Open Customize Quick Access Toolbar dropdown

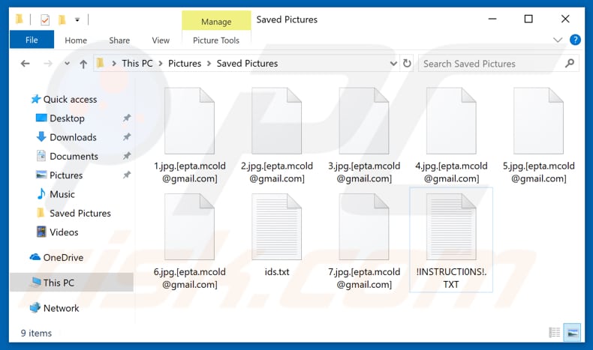click(x=77, y=19)
